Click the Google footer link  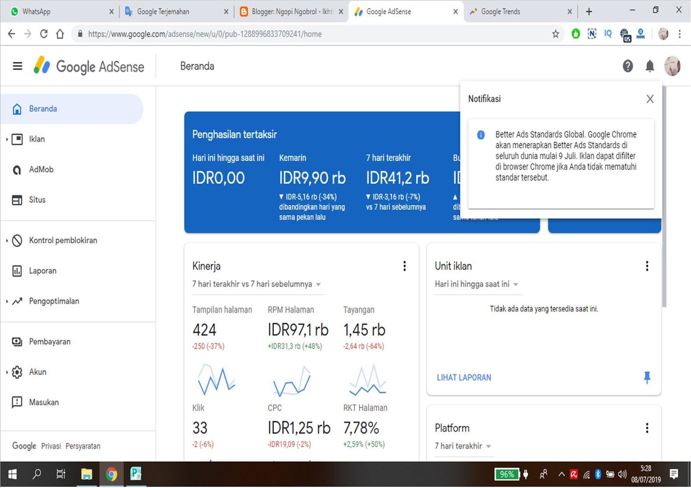(24, 446)
